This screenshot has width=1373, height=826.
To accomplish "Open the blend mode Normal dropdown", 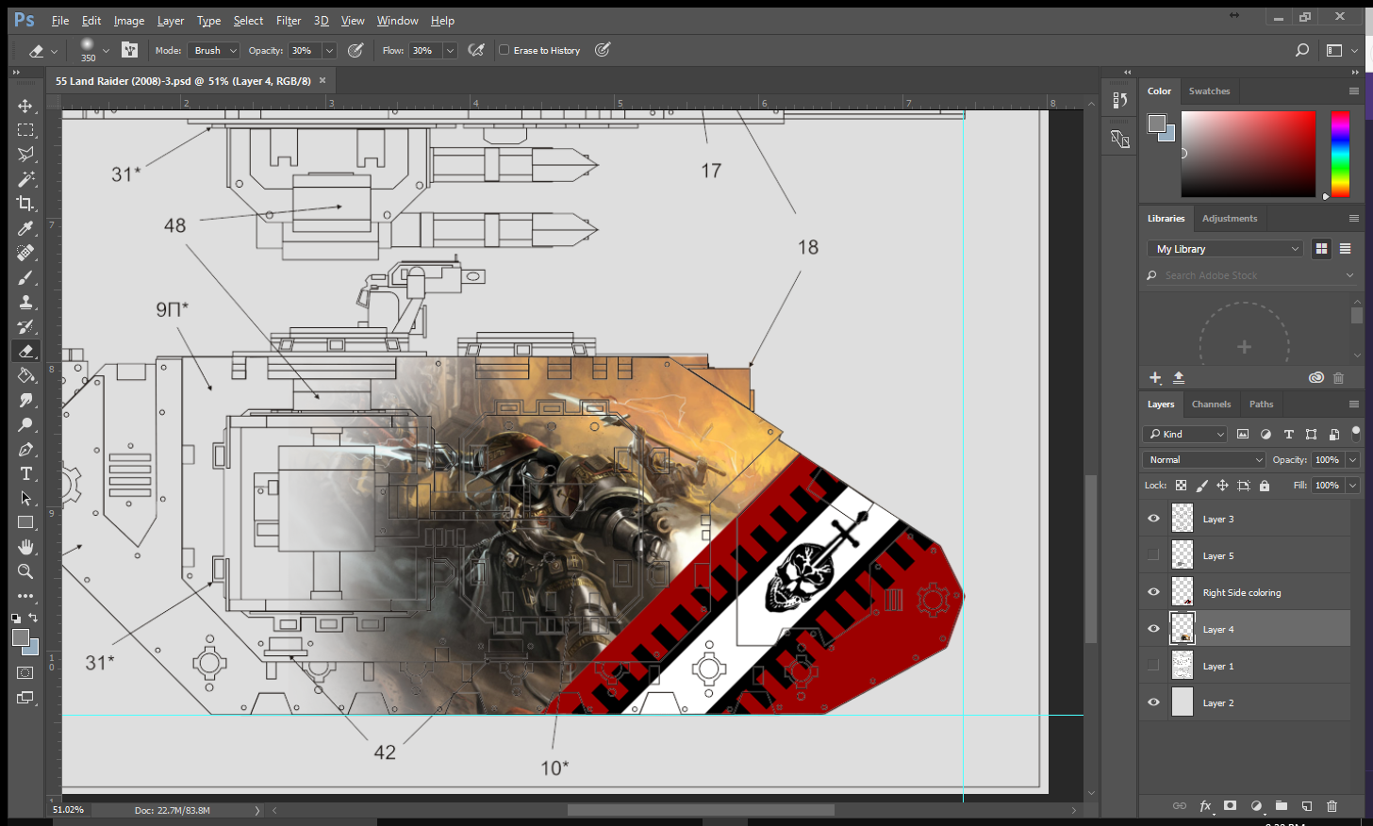I will point(1203,459).
